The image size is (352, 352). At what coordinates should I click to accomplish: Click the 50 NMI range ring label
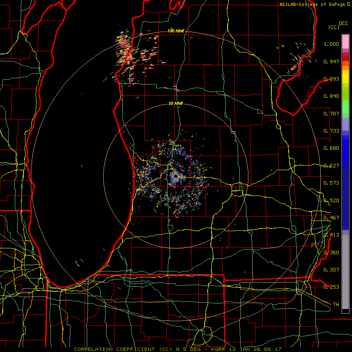(x=176, y=104)
